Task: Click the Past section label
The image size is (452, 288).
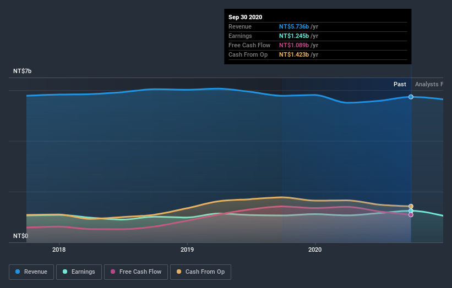Action: pos(400,84)
